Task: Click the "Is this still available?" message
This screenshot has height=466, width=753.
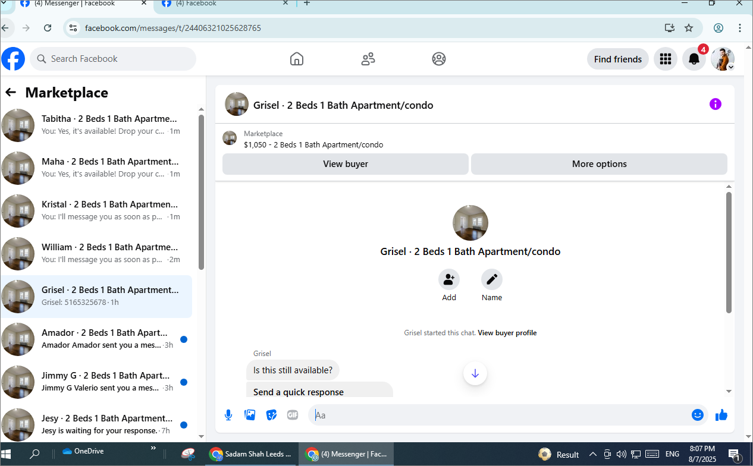Action: [x=293, y=370]
